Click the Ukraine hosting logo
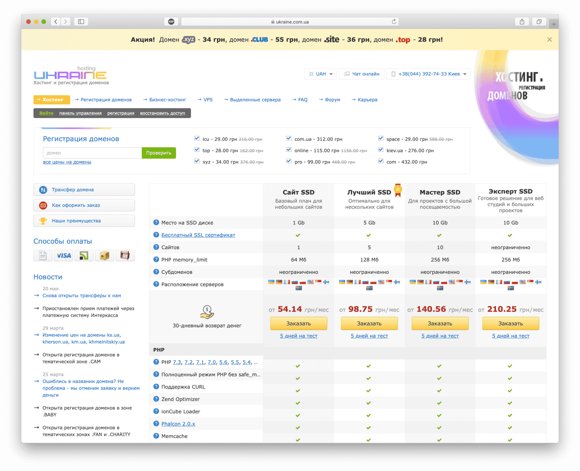 (x=70, y=75)
